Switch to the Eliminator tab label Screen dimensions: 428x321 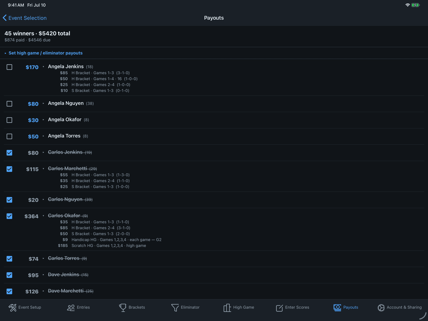pyautogui.click(x=190, y=307)
